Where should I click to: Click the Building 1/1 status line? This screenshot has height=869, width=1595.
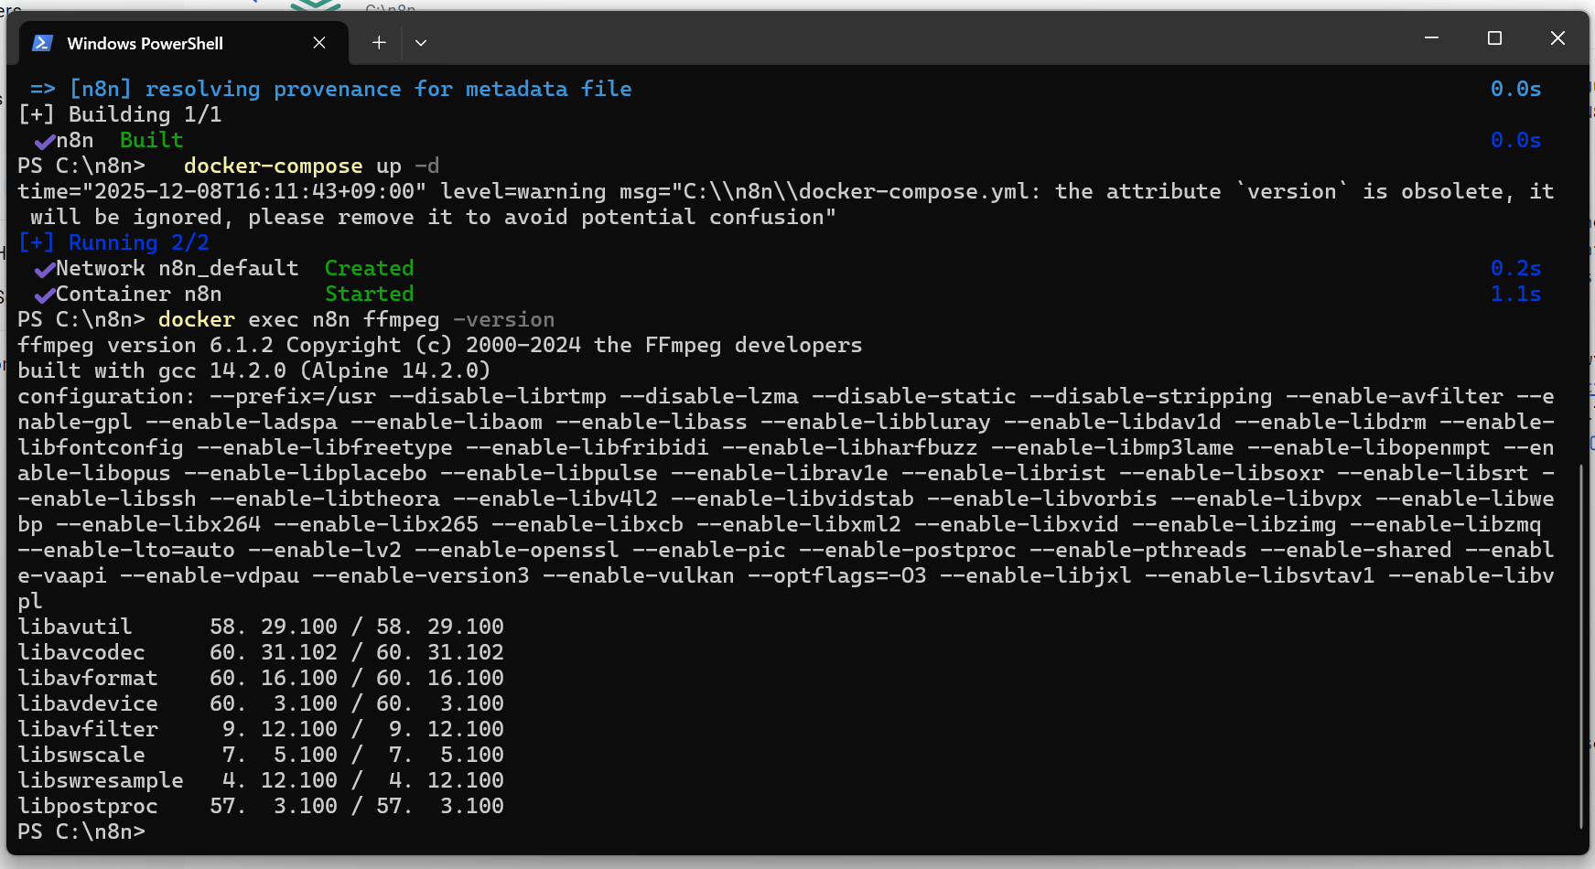point(120,114)
